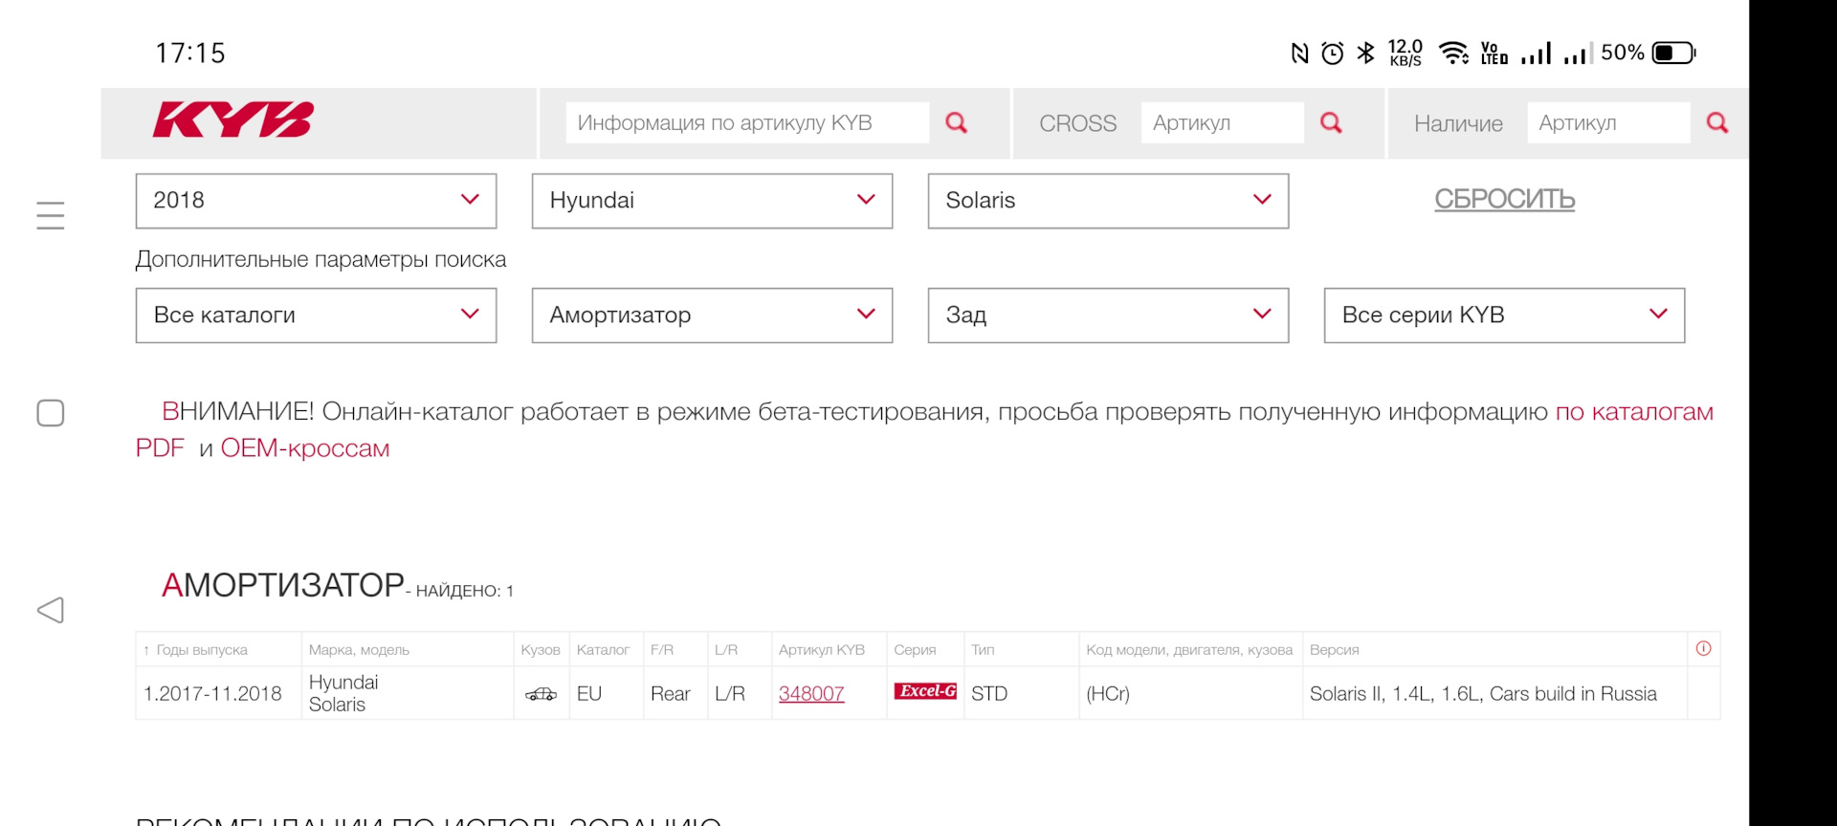Open the Все каталоги dropdown

click(316, 315)
